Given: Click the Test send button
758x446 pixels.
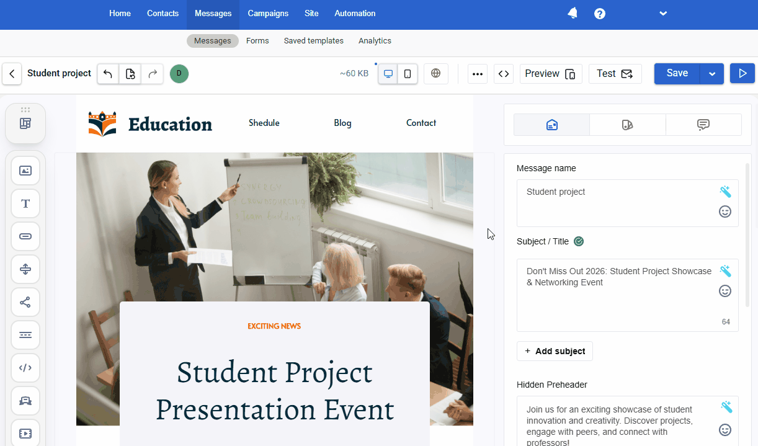Looking at the screenshot, I should click(615, 74).
